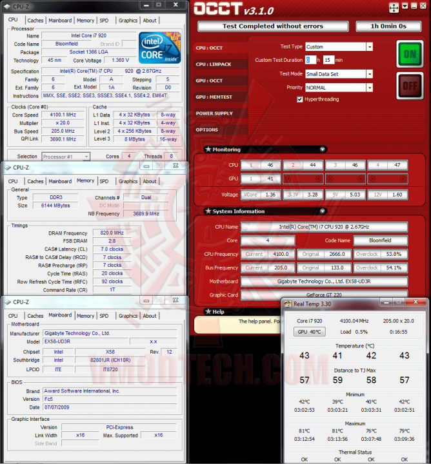Open the Test Type dropdown
The width and height of the screenshot is (431, 464).
pyautogui.click(x=370, y=47)
